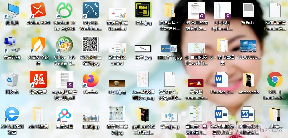
Task: Click the 驱动精灵 red icon
Action: pyautogui.click(x=38, y=79)
